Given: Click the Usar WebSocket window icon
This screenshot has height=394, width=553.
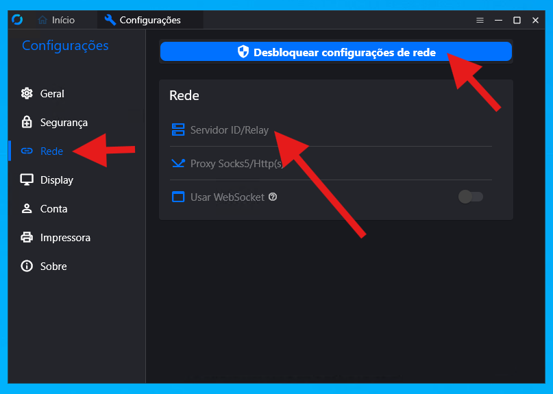Looking at the screenshot, I should click(178, 197).
